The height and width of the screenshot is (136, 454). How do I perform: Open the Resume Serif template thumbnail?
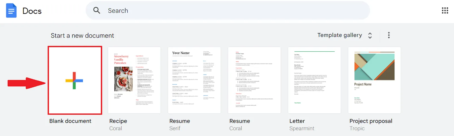pos(194,80)
